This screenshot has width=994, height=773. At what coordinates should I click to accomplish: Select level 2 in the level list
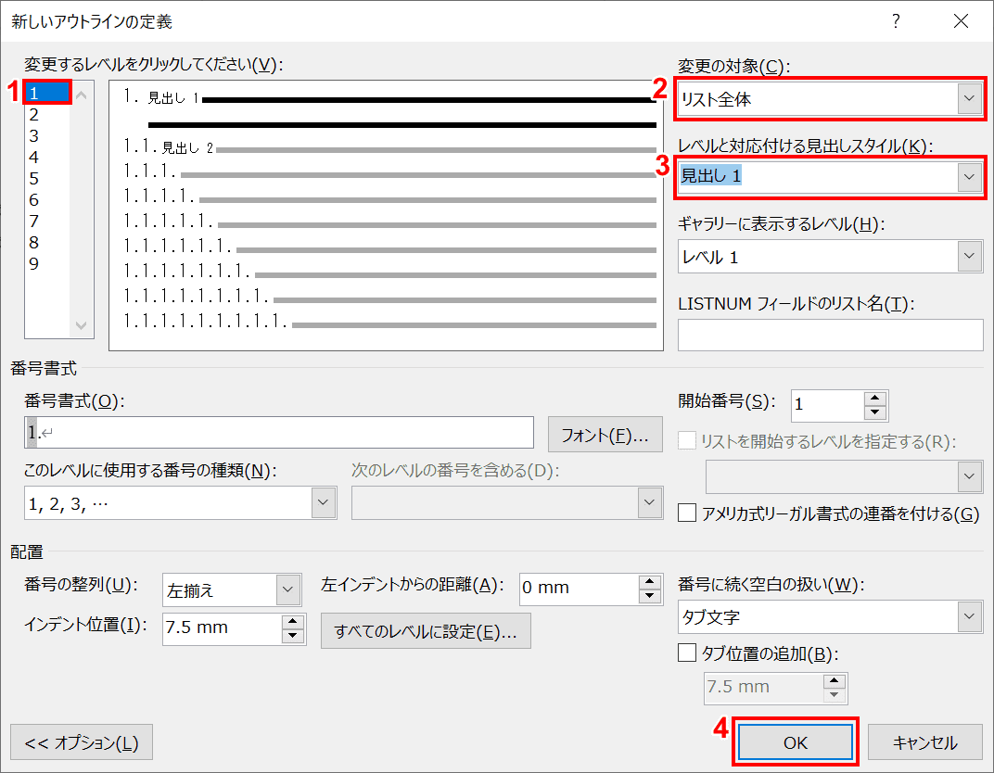[x=47, y=115]
